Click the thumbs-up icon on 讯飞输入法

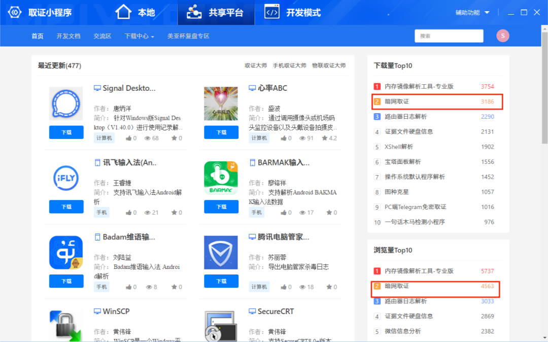point(128,213)
